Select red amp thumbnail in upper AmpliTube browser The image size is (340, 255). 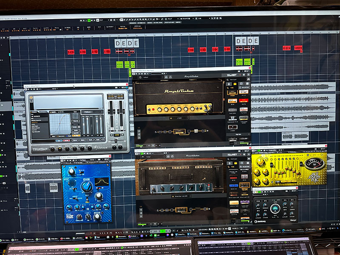pyautogui.click(x=244, y=100)
